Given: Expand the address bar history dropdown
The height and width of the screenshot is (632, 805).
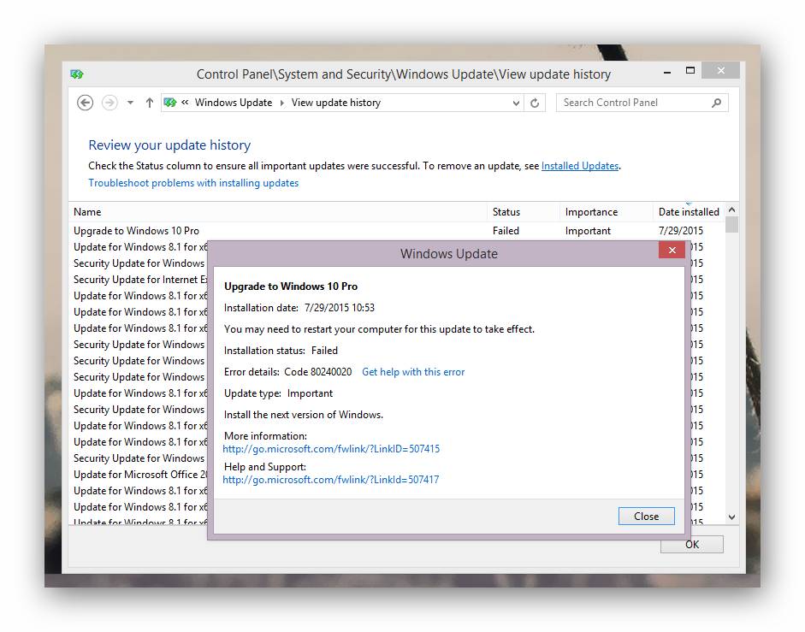Looking at the screenshot, I should (x=516, y=103).
